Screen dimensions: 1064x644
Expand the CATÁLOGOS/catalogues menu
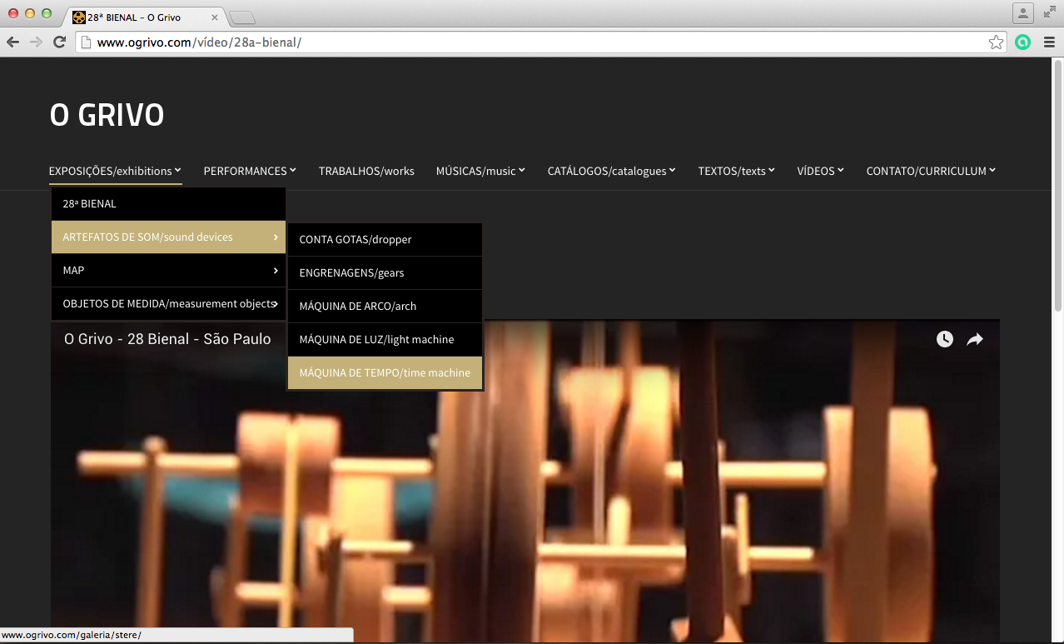pos(611,171)
